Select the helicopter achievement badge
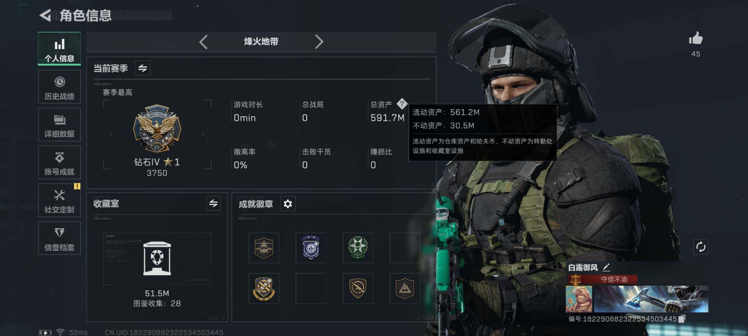 coord(264,248)
